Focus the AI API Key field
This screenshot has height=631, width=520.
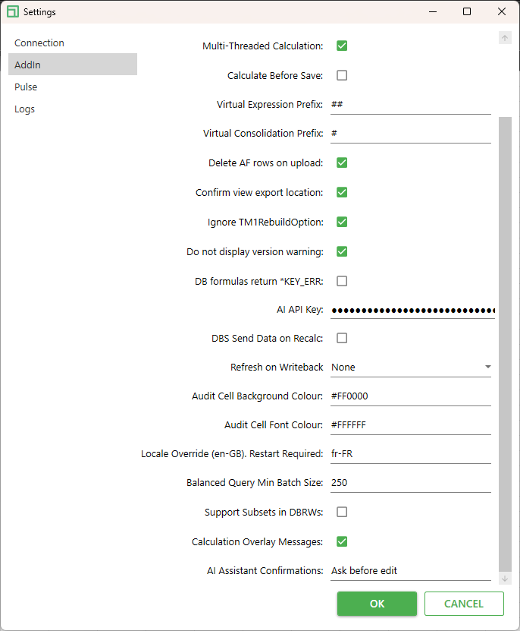(x=412, y=310)
